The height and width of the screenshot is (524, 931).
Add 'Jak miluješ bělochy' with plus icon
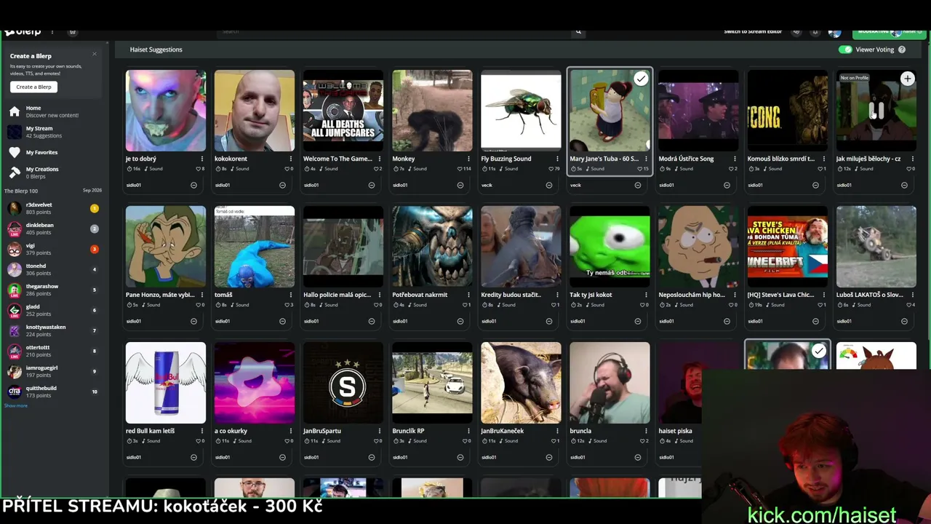(x=907, y=79)
